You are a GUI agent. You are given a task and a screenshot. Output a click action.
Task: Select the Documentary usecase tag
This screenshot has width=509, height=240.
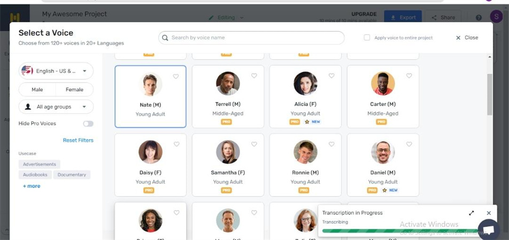[72, 174]
